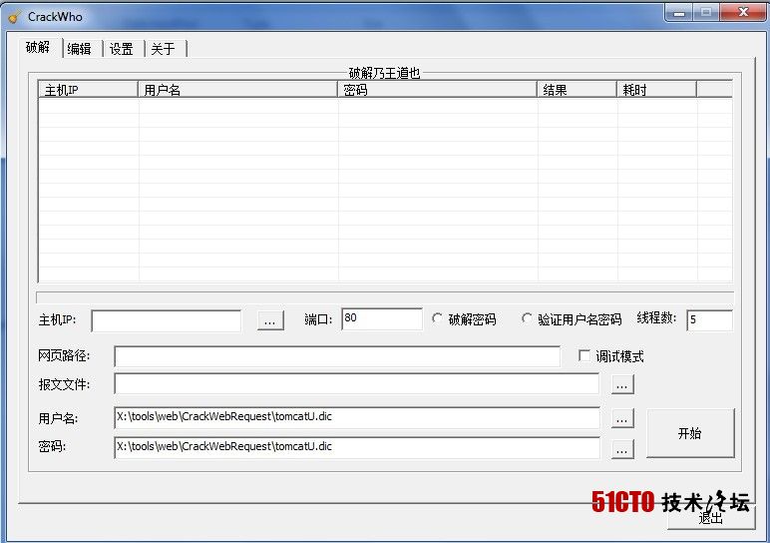This screenshot has height=543, width=770.
Task: Open the 设置 tab
Action: pos(122,49)
